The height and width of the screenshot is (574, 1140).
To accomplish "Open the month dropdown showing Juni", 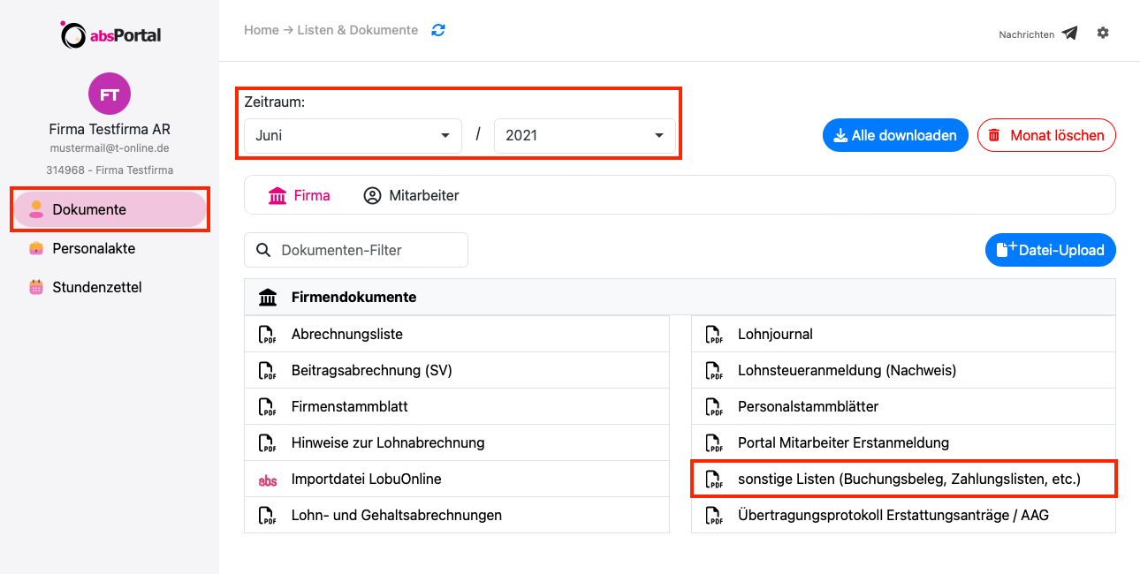I will tap(353, 136).
